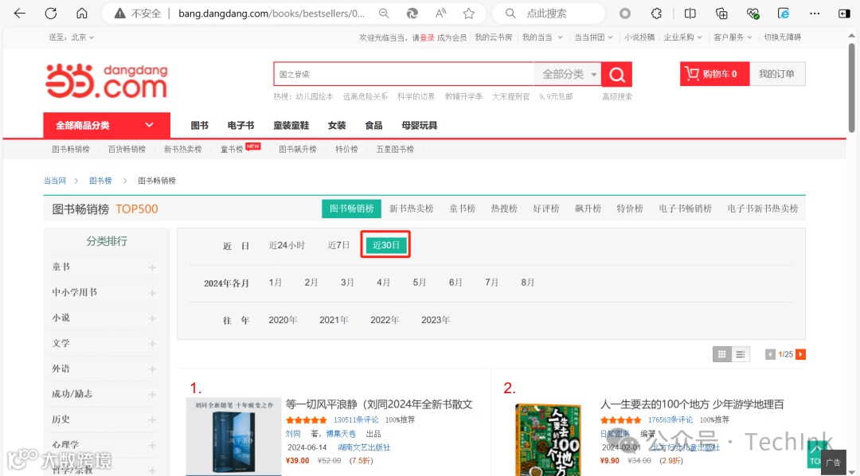Click the read aloud icon in address bar
860x476 pixels.
tap(440, 14)
